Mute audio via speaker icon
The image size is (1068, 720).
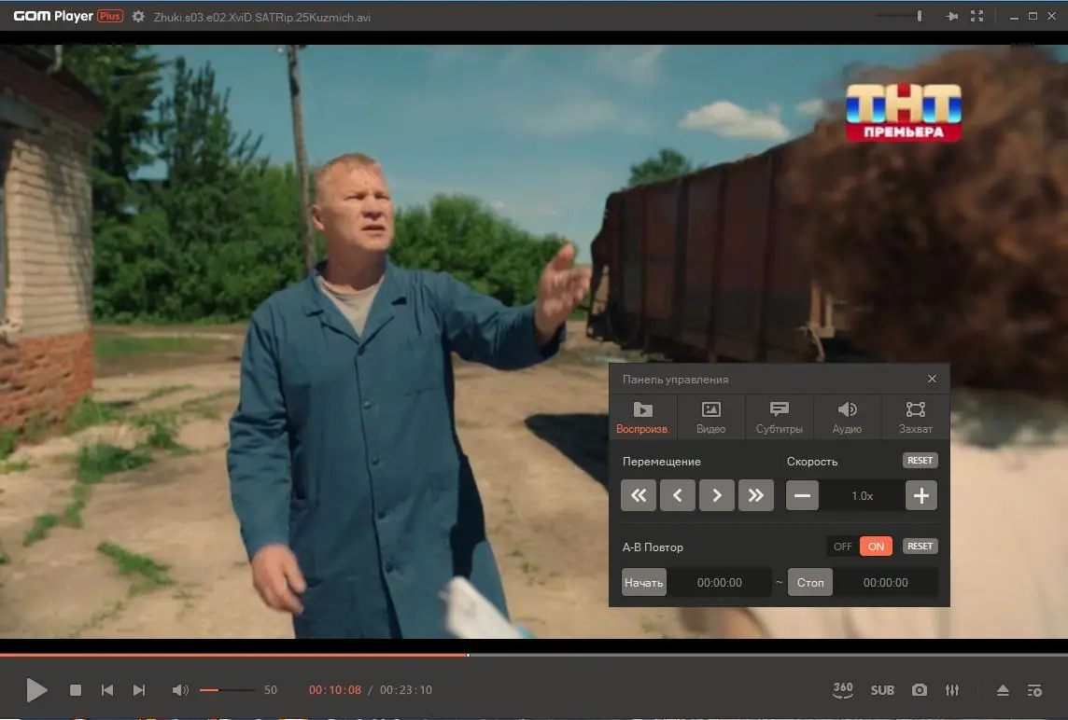tap(180, 690)
